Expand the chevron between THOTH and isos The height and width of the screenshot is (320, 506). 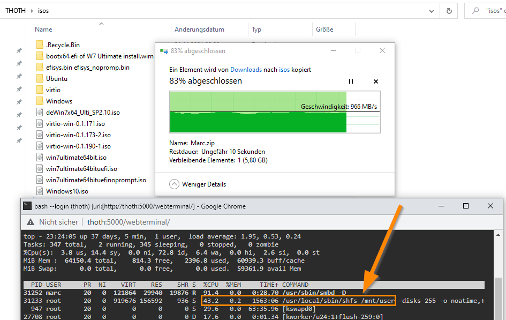coord(32,11)
